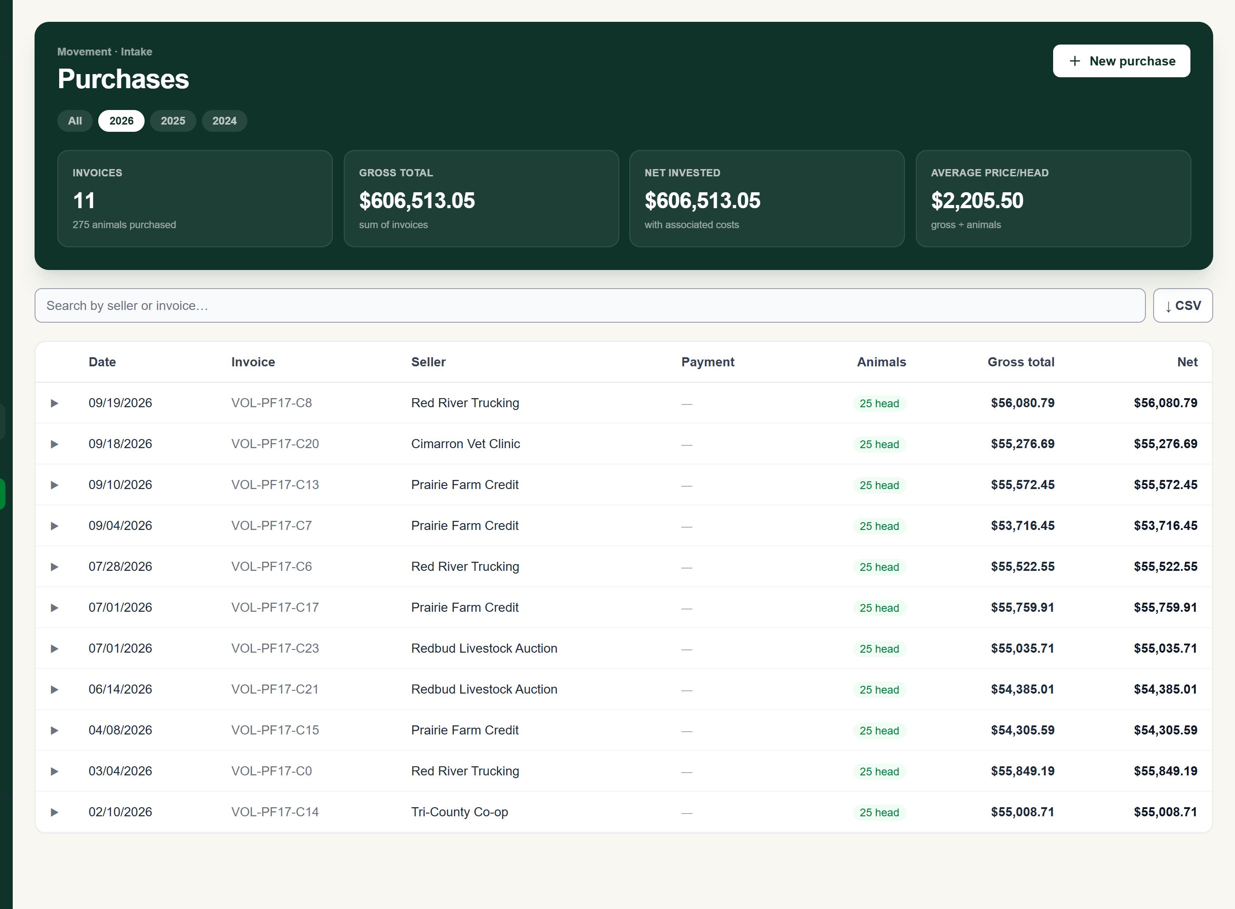
Task: Expand the VOL-PF17-C13 row arrow
Action: tap(55, 485)
